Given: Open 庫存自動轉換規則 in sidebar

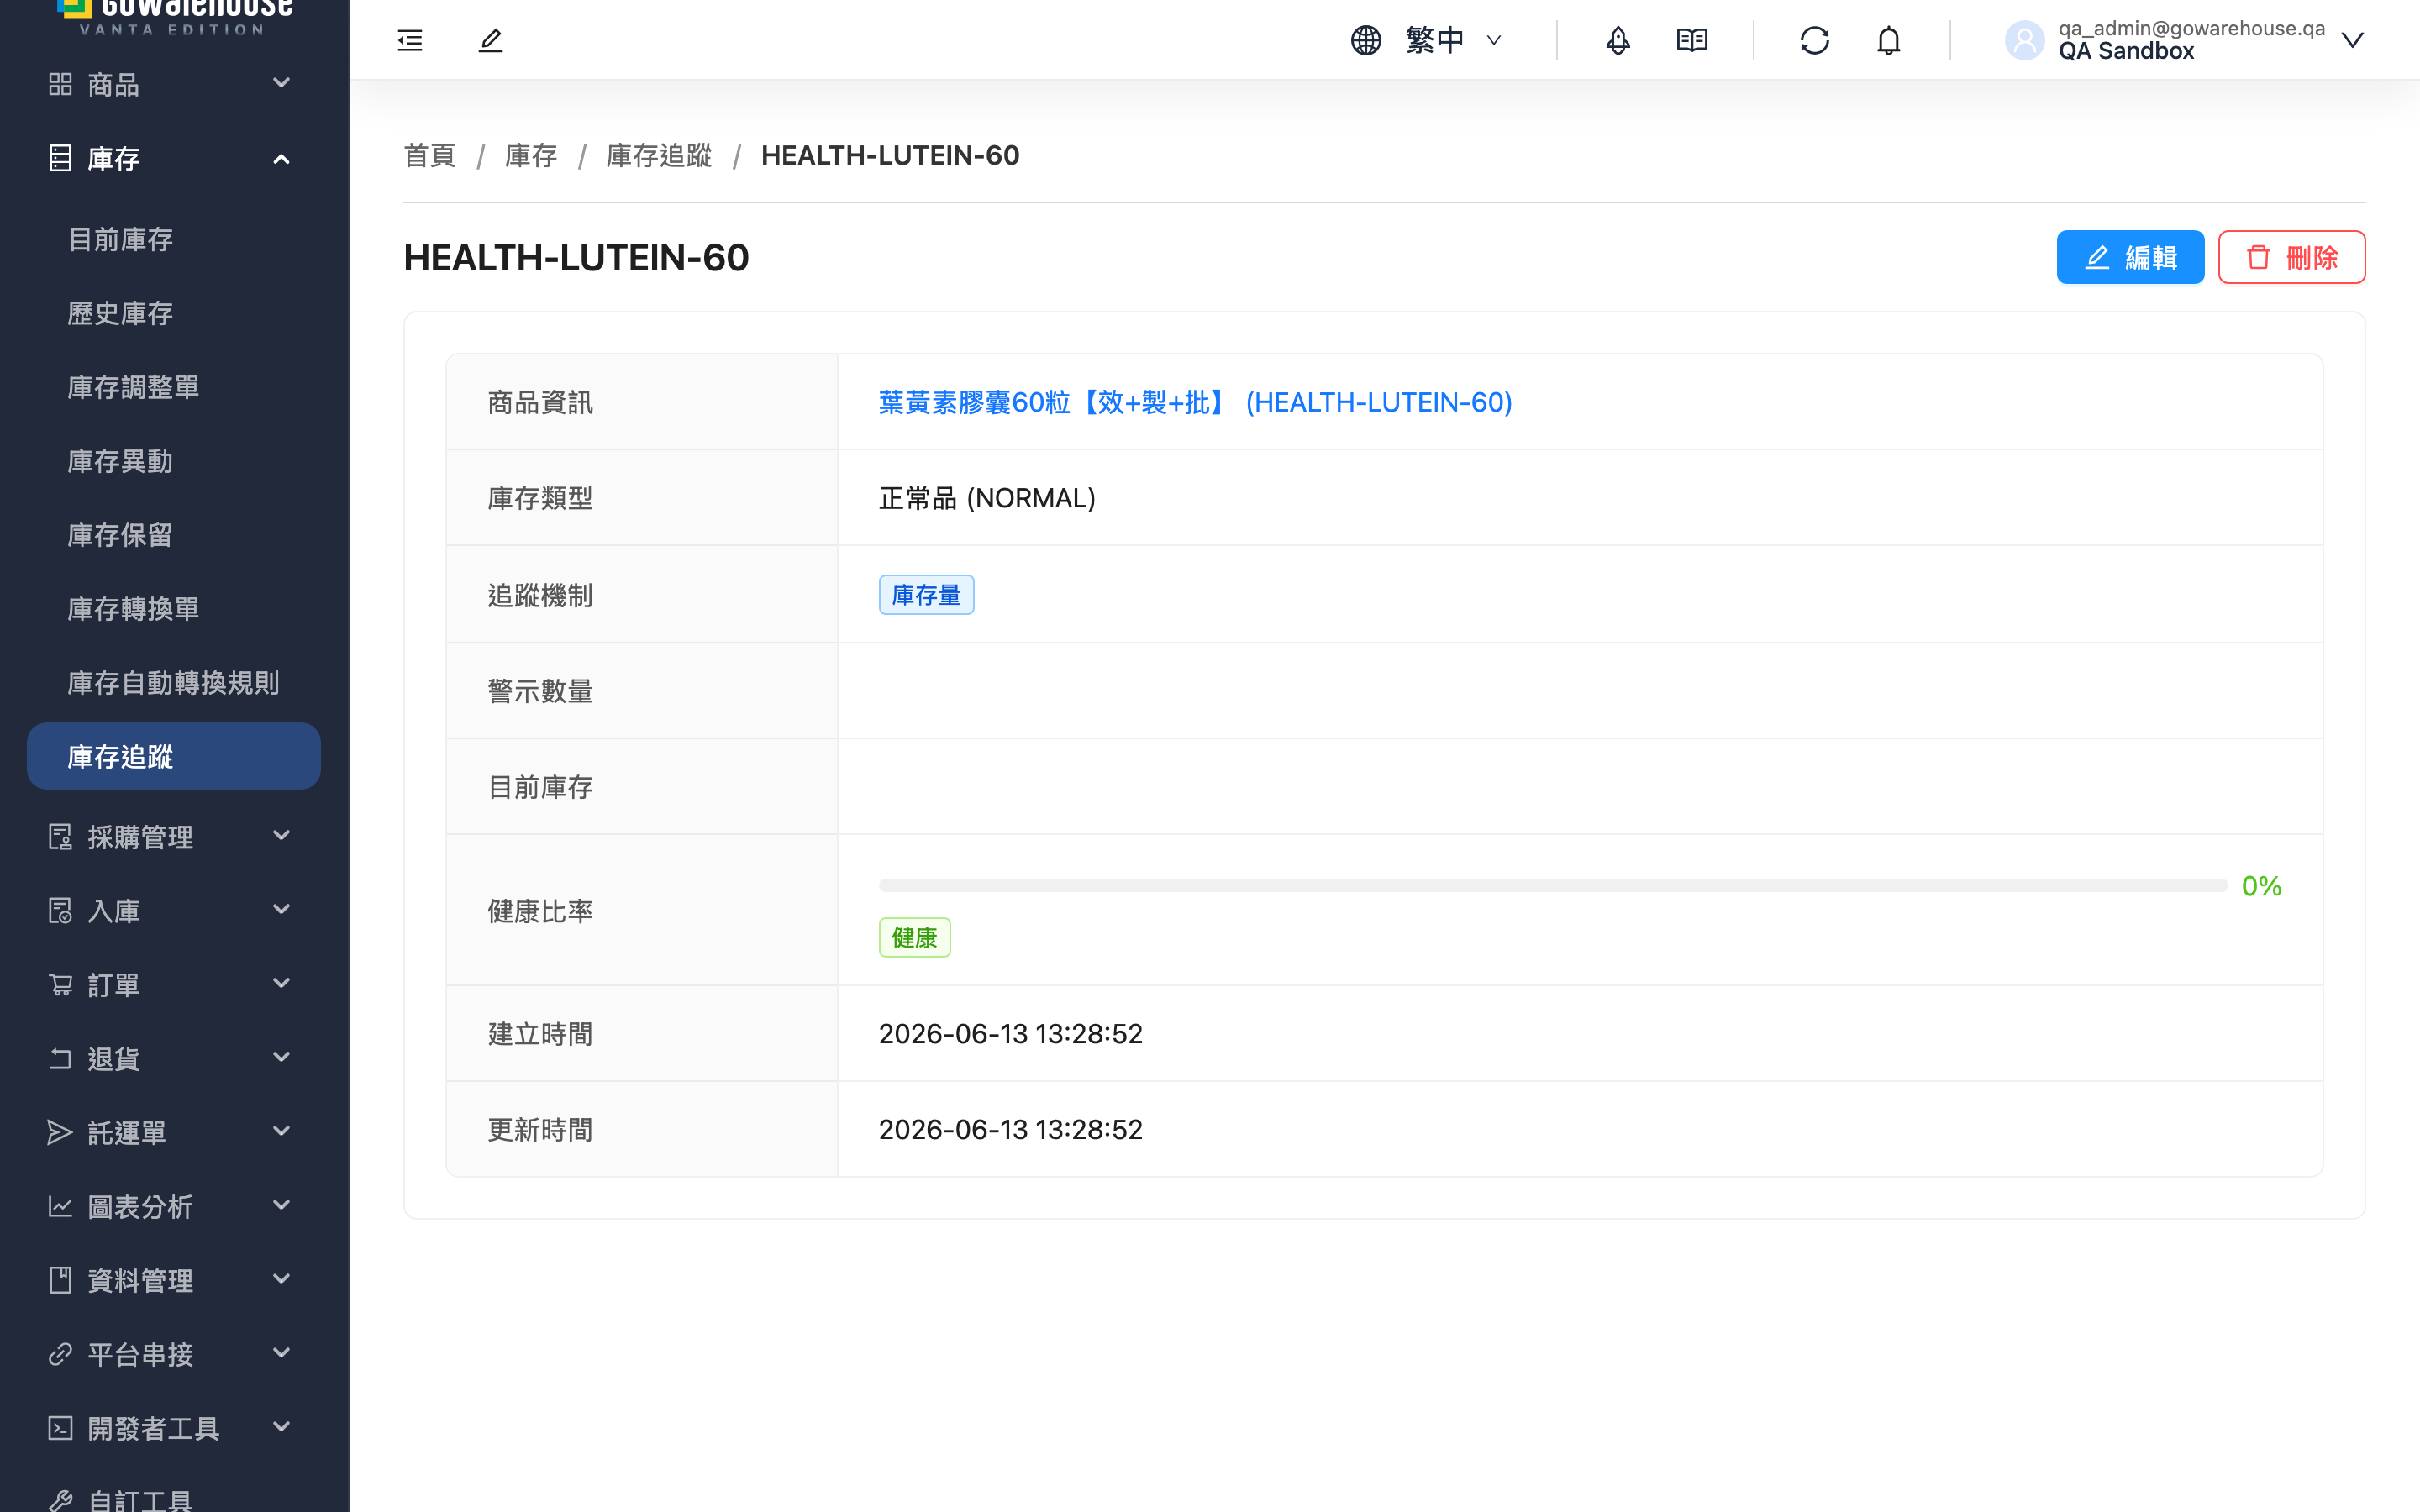Looking at the screenshot, I should [x=174, y=682].
